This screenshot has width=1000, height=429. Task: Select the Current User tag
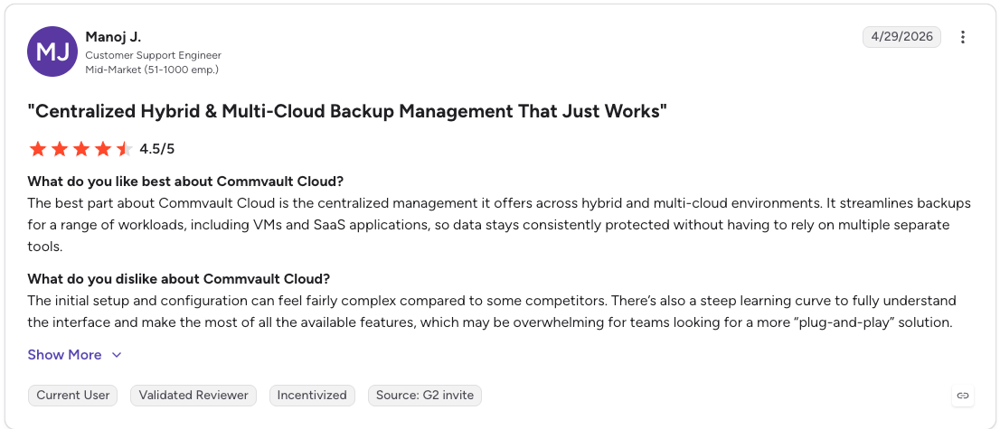tap(72, 396)
